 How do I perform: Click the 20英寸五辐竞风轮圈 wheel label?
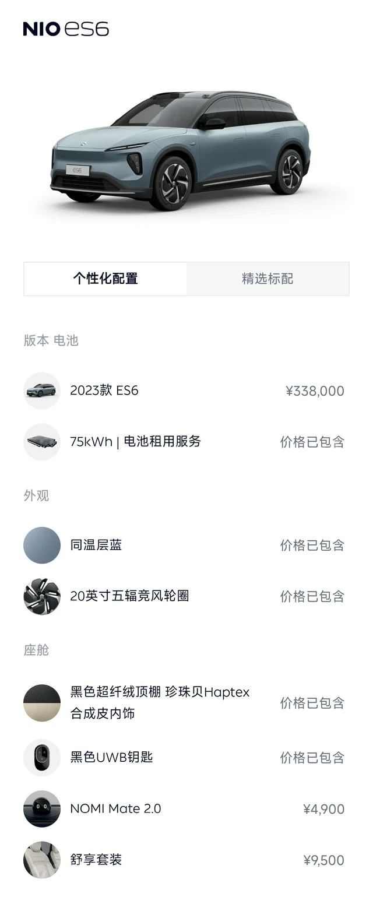click(x=129, y=596)
